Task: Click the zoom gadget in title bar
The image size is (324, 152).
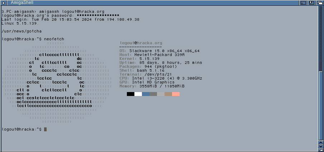Action: point(312,3)
